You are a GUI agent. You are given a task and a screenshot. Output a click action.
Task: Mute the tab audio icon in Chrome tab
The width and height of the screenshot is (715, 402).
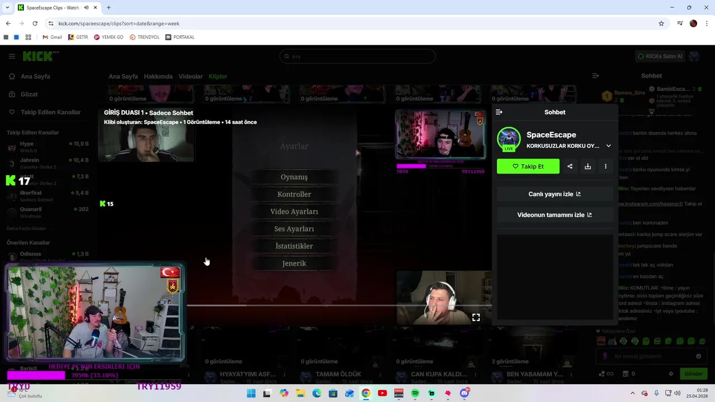coord(87,8)
